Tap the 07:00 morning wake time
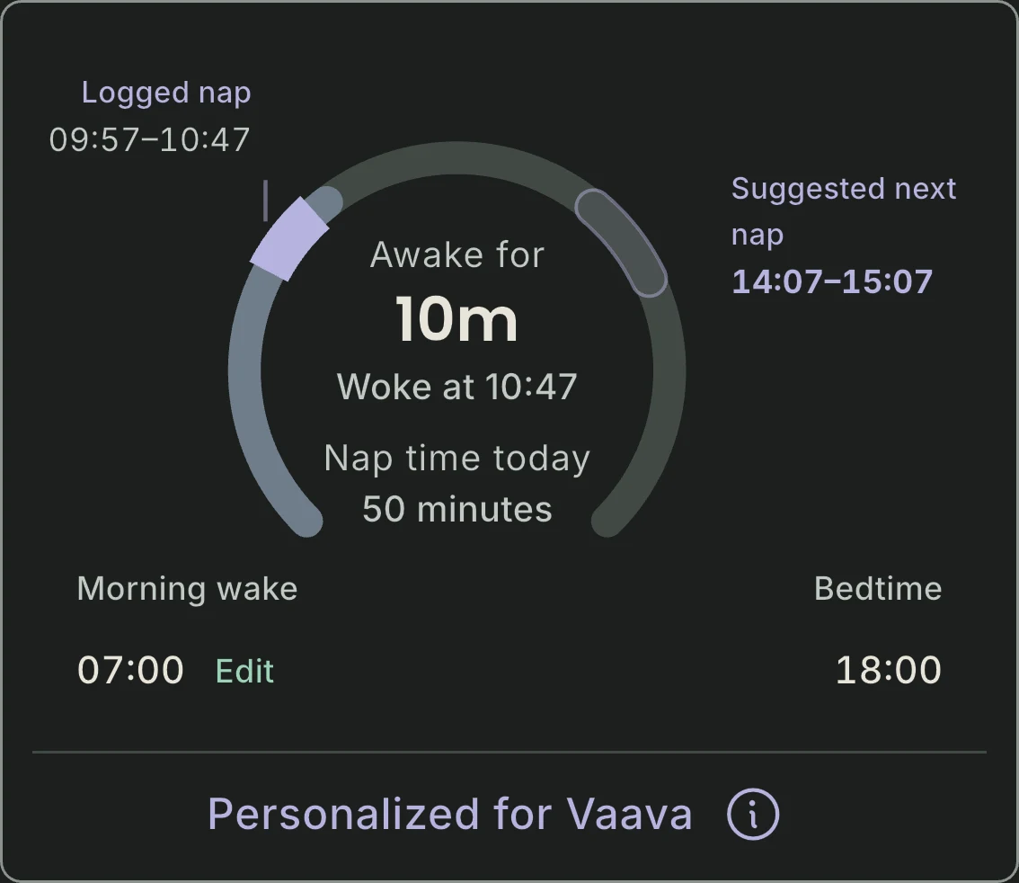The width and height of the screenshot is (1019, 883). pos(130,670)
